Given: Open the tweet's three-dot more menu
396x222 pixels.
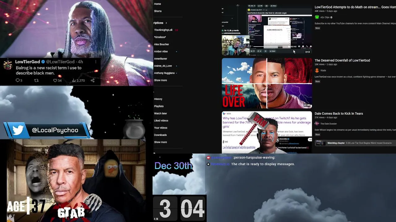Looking at the screenshot, I should click(x=96, y=62).
